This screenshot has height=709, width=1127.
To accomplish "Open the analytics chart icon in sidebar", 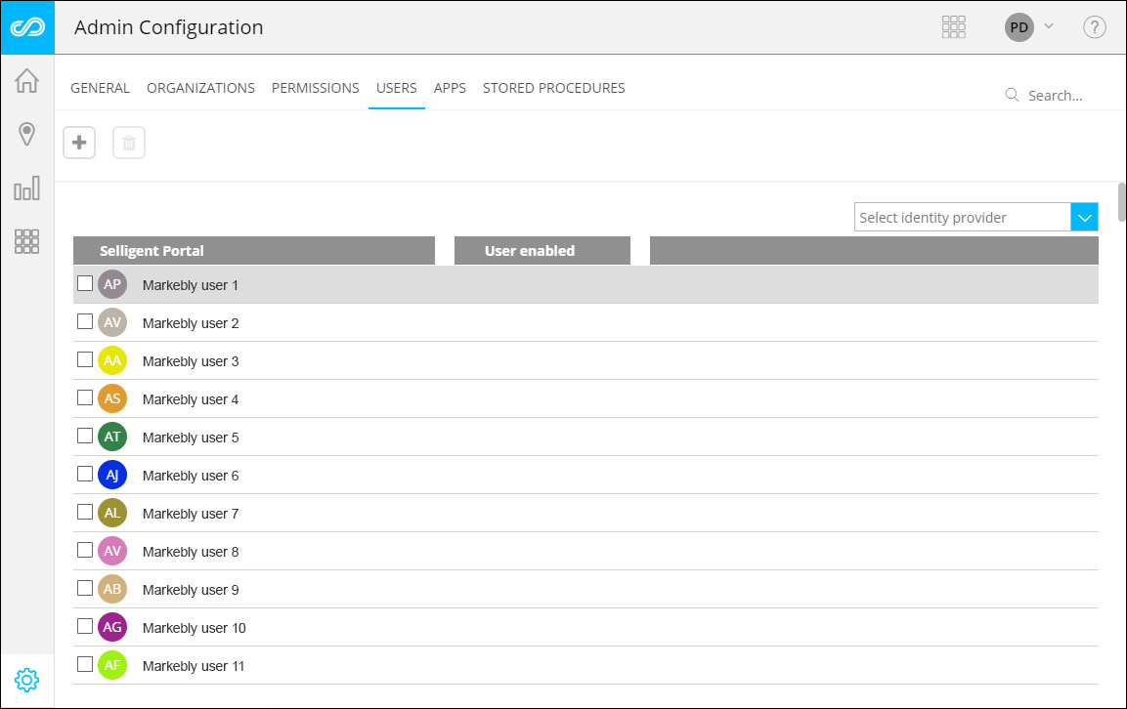I will coord(26,188).
